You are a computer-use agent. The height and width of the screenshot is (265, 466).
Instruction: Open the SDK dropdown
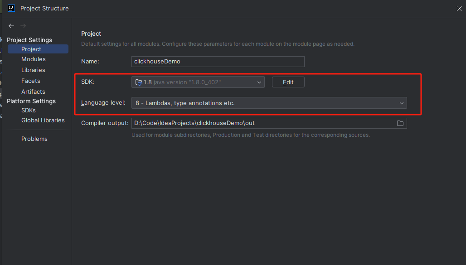point(198,82)
